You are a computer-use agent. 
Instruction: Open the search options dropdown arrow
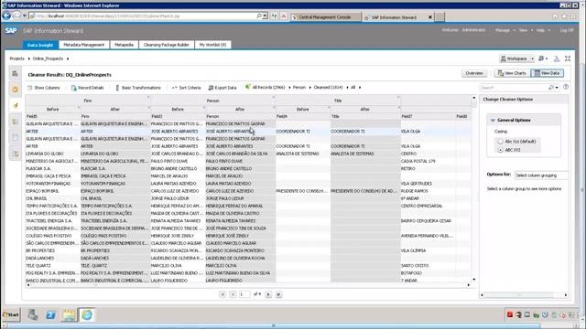click(557, 88)
